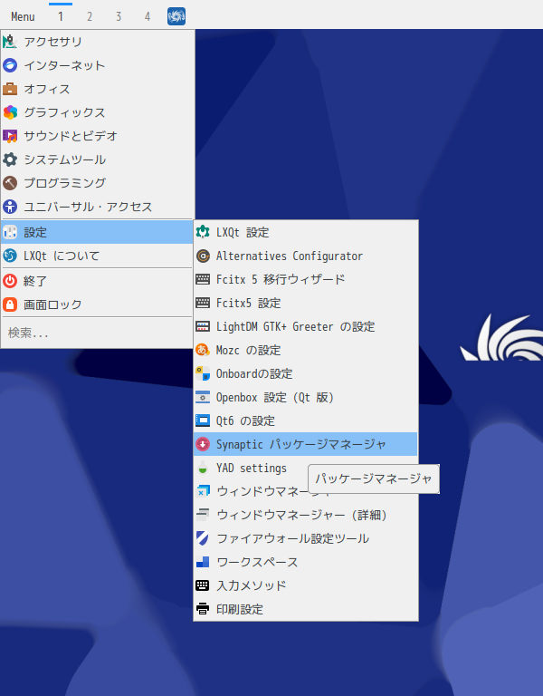
Task: Open the グラフィックス category icon
Action: pos(10,112)
